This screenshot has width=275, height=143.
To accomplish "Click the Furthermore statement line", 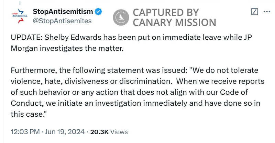I will click(134, 70).
